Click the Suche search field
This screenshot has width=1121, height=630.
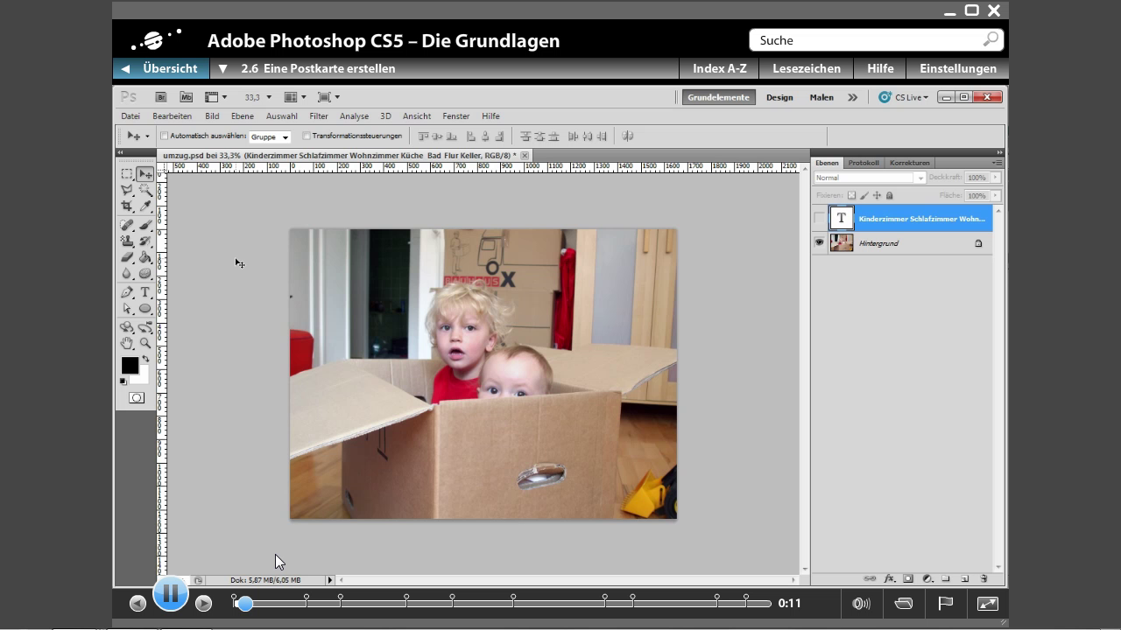pyautogui.click(x=876, y=39)
